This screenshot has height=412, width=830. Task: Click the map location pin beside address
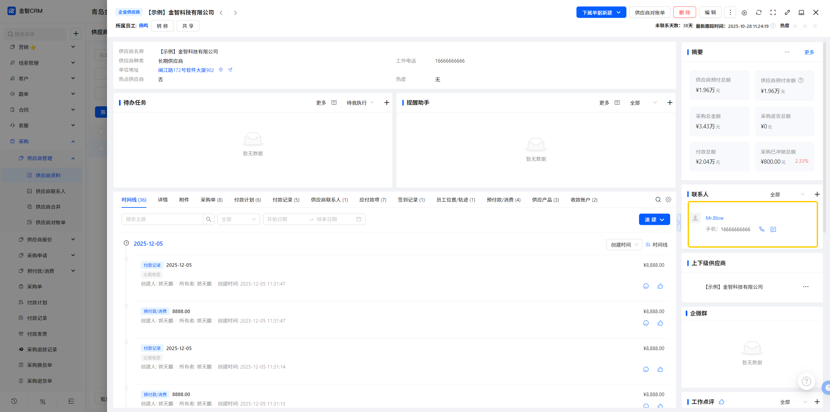coord(221,70)
